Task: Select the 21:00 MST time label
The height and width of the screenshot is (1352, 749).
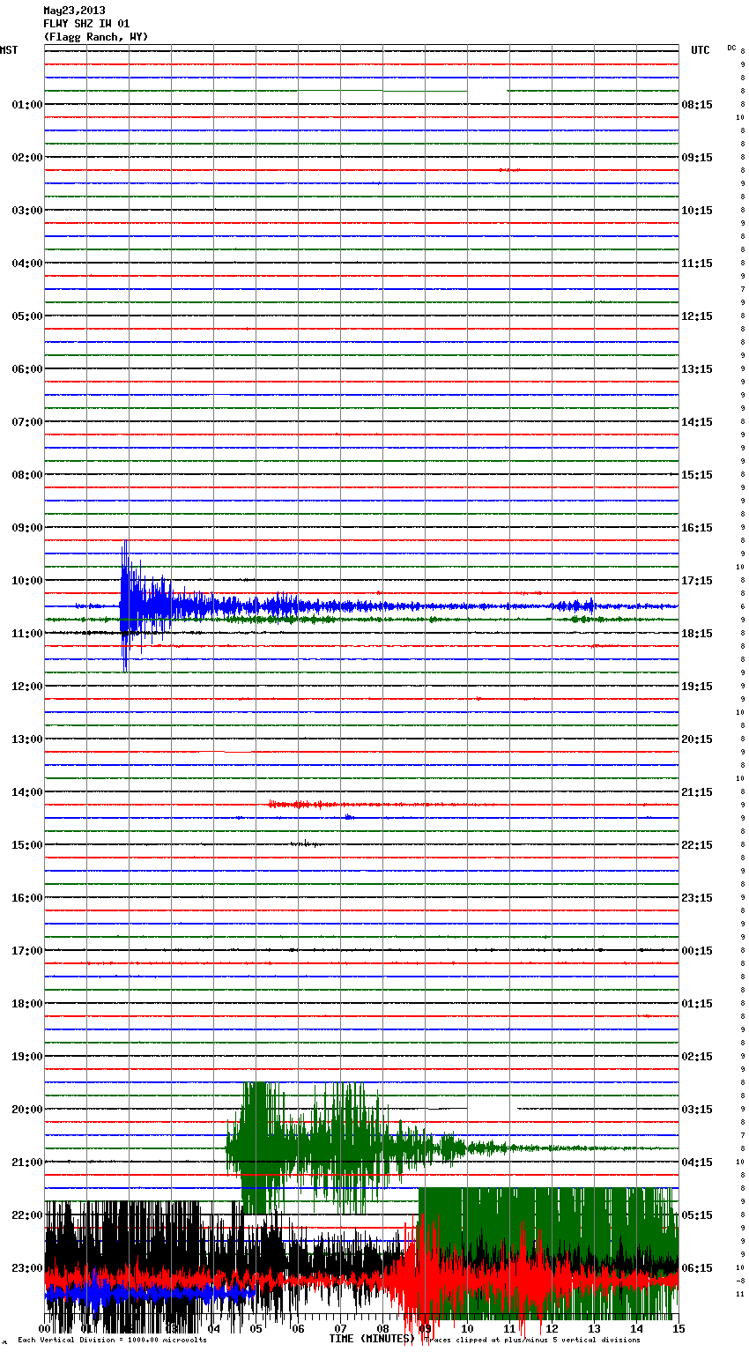Action: tap(26, 1163)
